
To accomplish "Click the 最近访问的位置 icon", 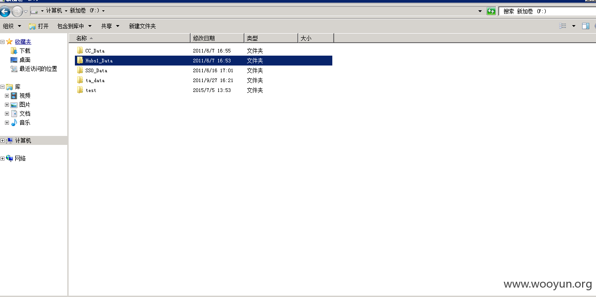I will coord(14,69).
